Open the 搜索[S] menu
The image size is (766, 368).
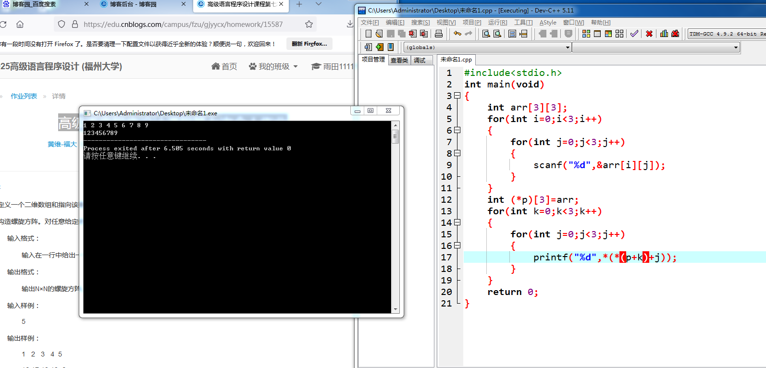(420, 23)
